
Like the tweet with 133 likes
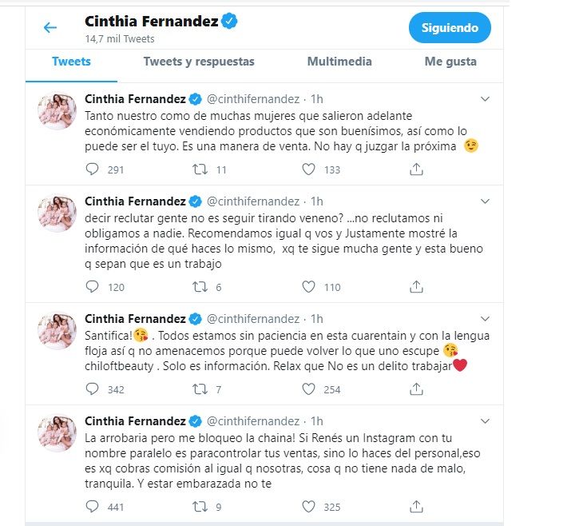[x=309, y=169]
